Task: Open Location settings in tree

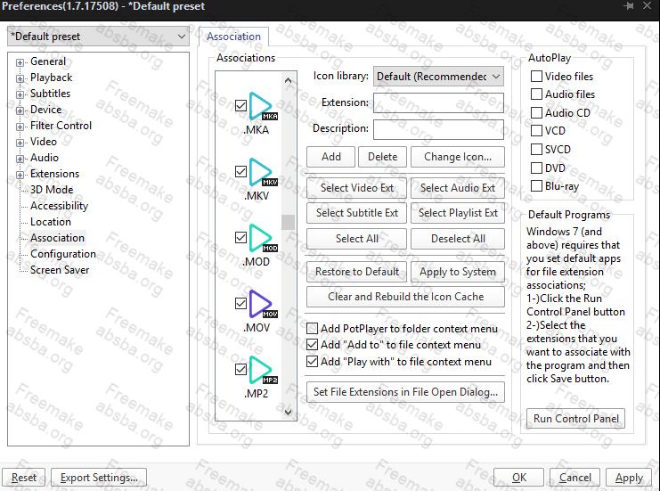Action: coord(51,222)
